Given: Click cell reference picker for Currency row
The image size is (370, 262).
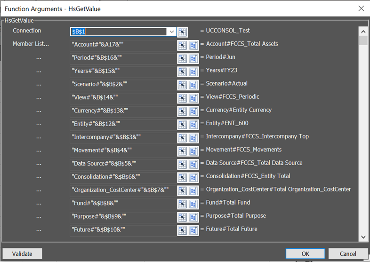Looking at the screenshot, I should pos(182,111).
